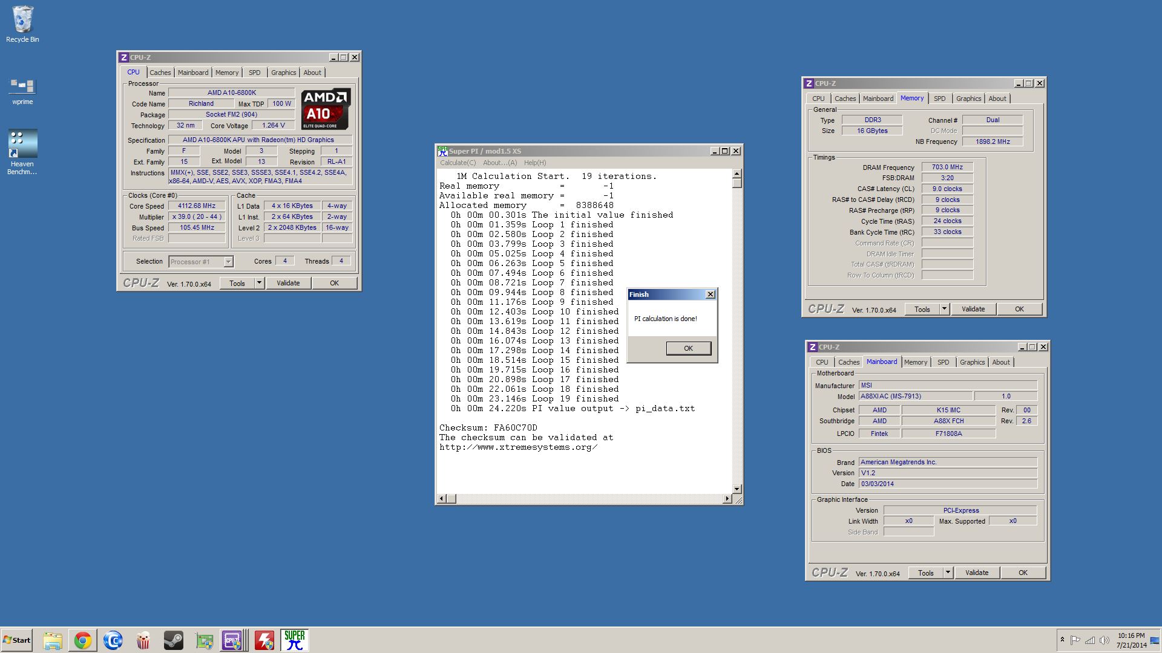This screenshot has height=653, width=1162.
Task: Click the Super PI window title icon
Action: coord(442,151)
